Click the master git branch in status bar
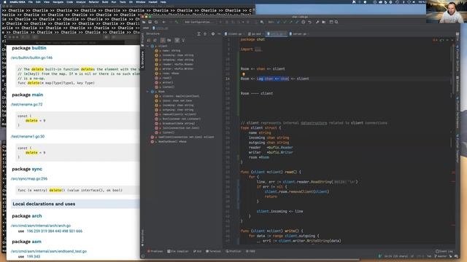 tap(441, 256)
